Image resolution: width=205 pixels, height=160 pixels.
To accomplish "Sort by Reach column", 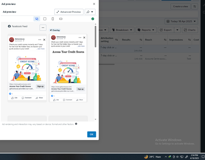I will (x=165, y=40).
